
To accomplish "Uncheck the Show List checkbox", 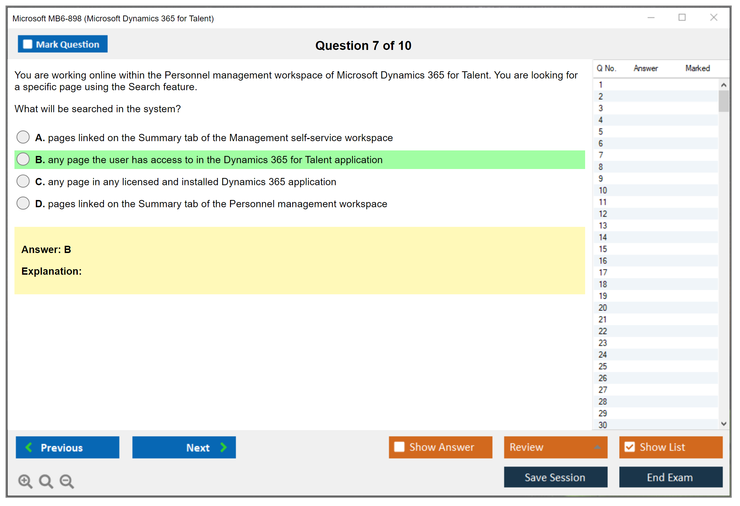I will tap(630, 447).
